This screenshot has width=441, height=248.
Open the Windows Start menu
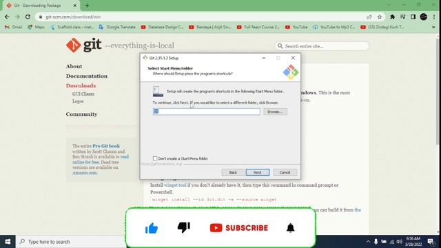[8, 242]
